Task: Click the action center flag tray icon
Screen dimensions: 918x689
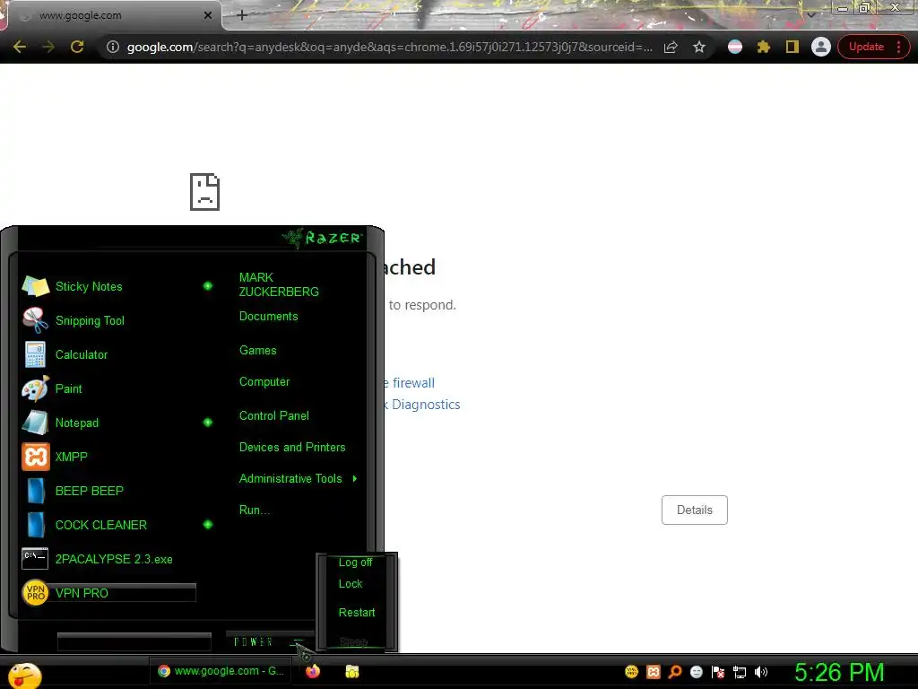Action: [x=718, y=672]
